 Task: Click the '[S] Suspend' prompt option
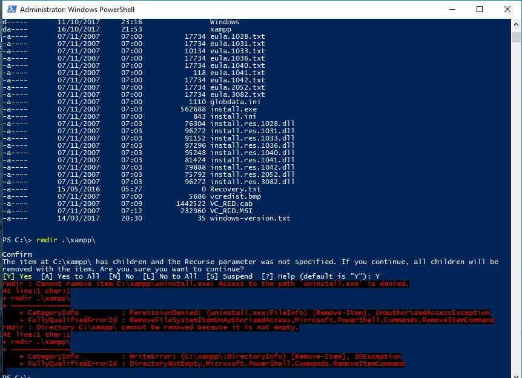tap(230, 276)
